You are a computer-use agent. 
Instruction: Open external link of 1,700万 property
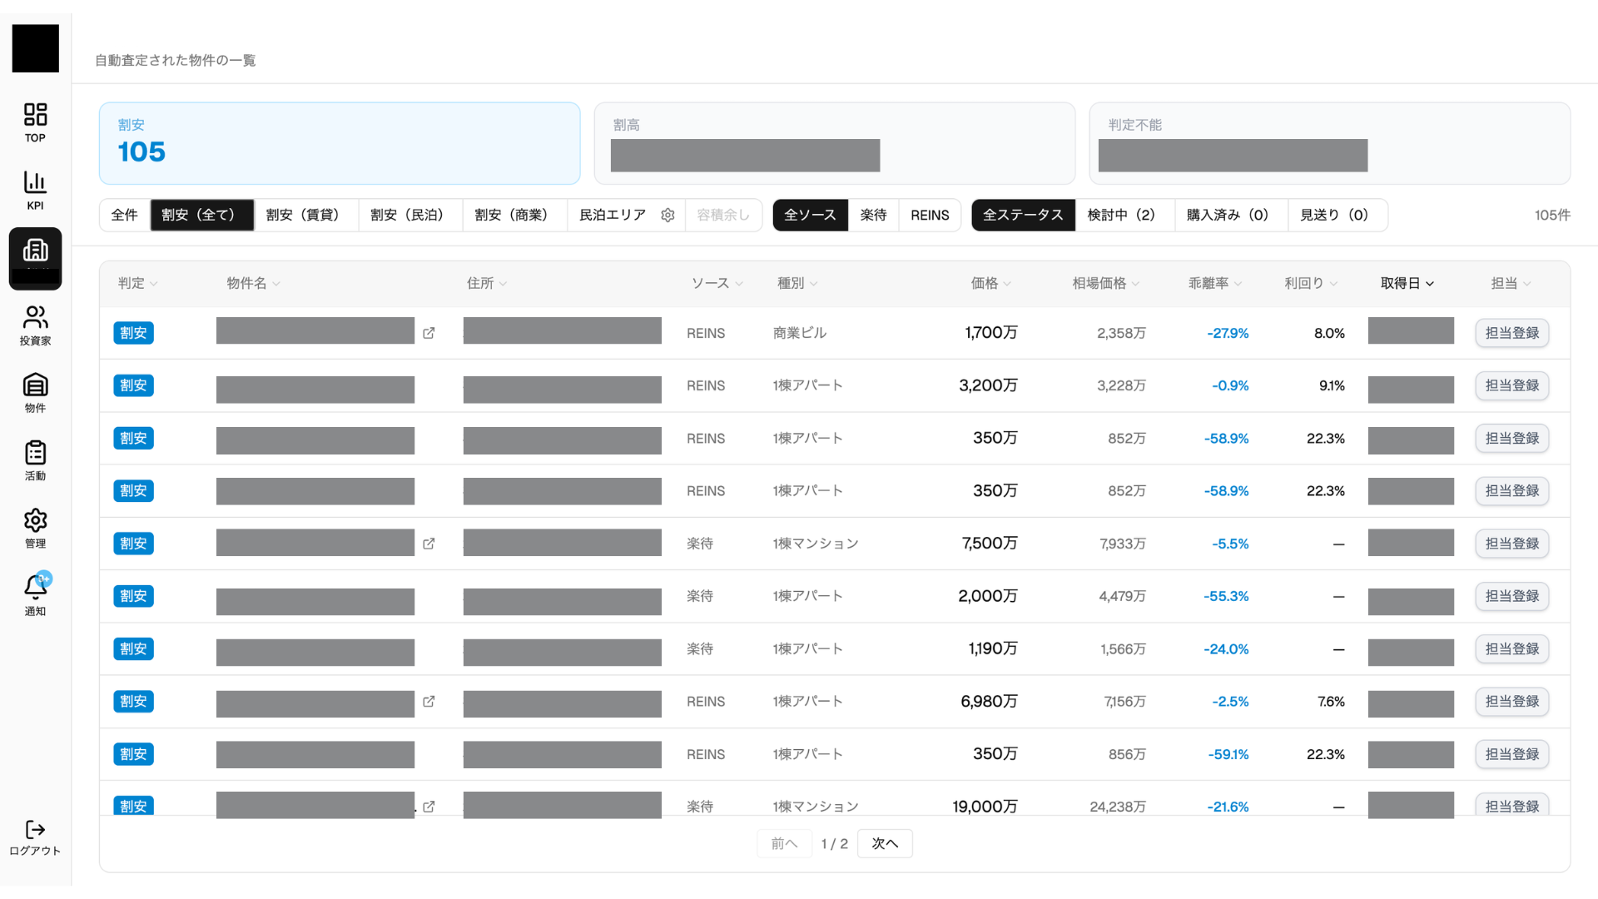pyautogui.click(x=429, y=333)
